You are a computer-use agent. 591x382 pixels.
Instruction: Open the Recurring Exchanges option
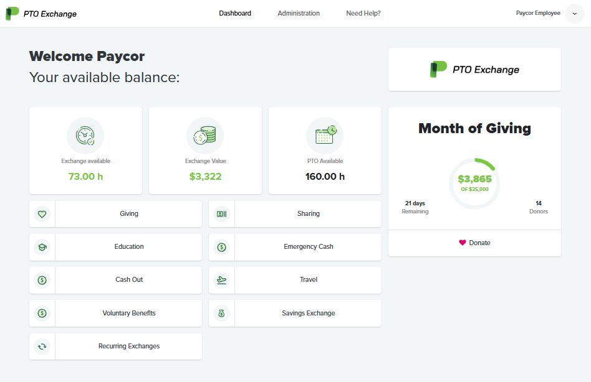tap(129, 346)
